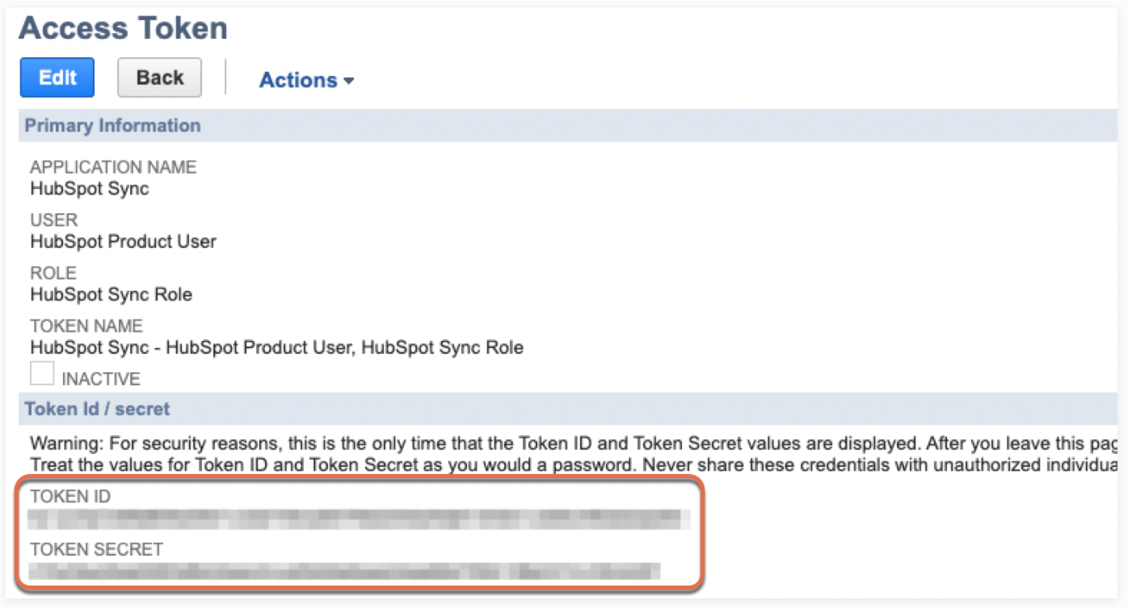Click the Edit button
Screen dimensions: 1128x609
click(57, 77)
